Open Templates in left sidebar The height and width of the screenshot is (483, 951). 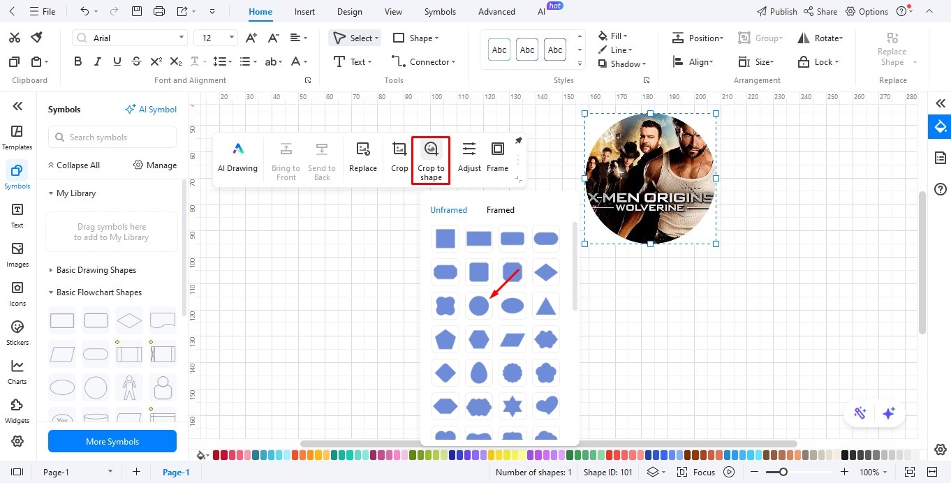coord(17,138)
